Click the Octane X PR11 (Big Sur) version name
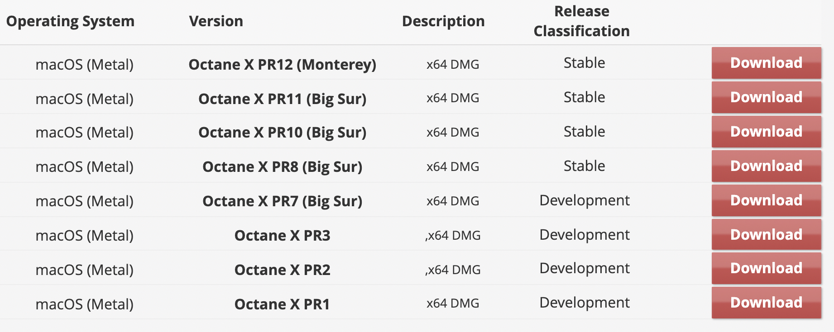The width and height of the screenshot is (834, 332). pos(283,99)
